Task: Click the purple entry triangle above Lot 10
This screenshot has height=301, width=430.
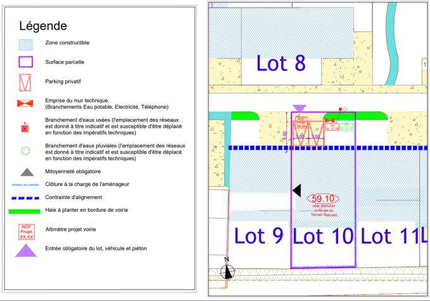Action: click(x=300, y=109)
